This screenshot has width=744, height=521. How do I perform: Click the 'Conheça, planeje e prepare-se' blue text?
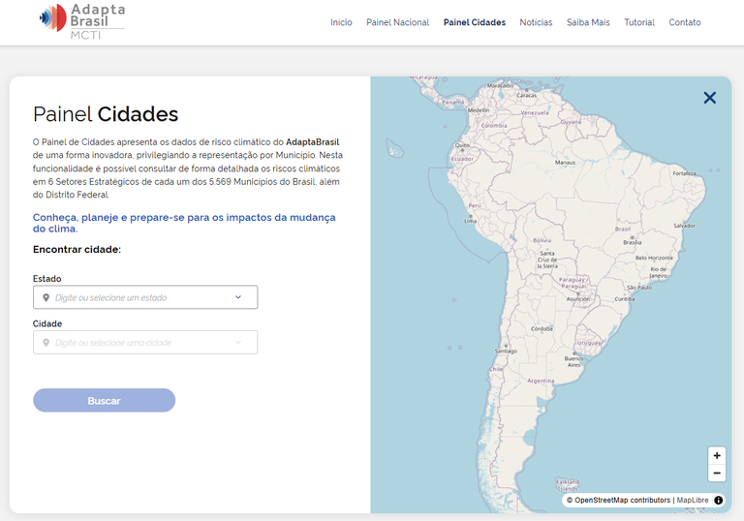[x=184, y=223]
